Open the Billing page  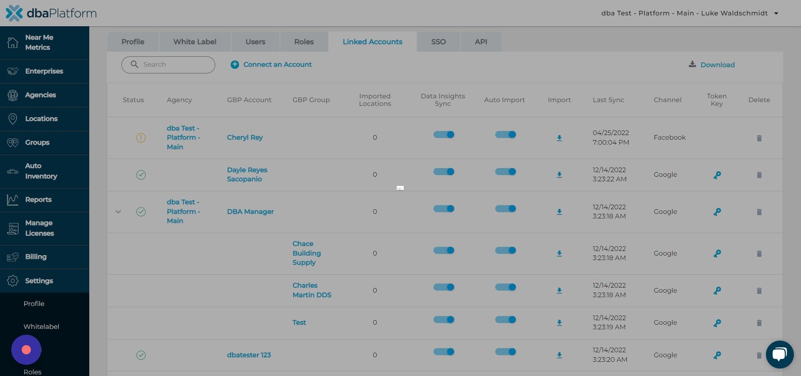pyautogui.click(x=45, y=257)
